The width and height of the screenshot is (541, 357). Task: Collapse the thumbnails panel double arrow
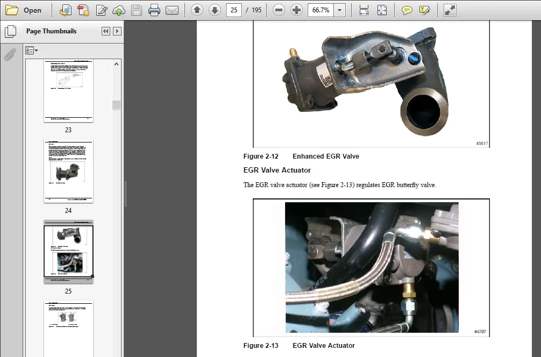(x=106, y=31)
